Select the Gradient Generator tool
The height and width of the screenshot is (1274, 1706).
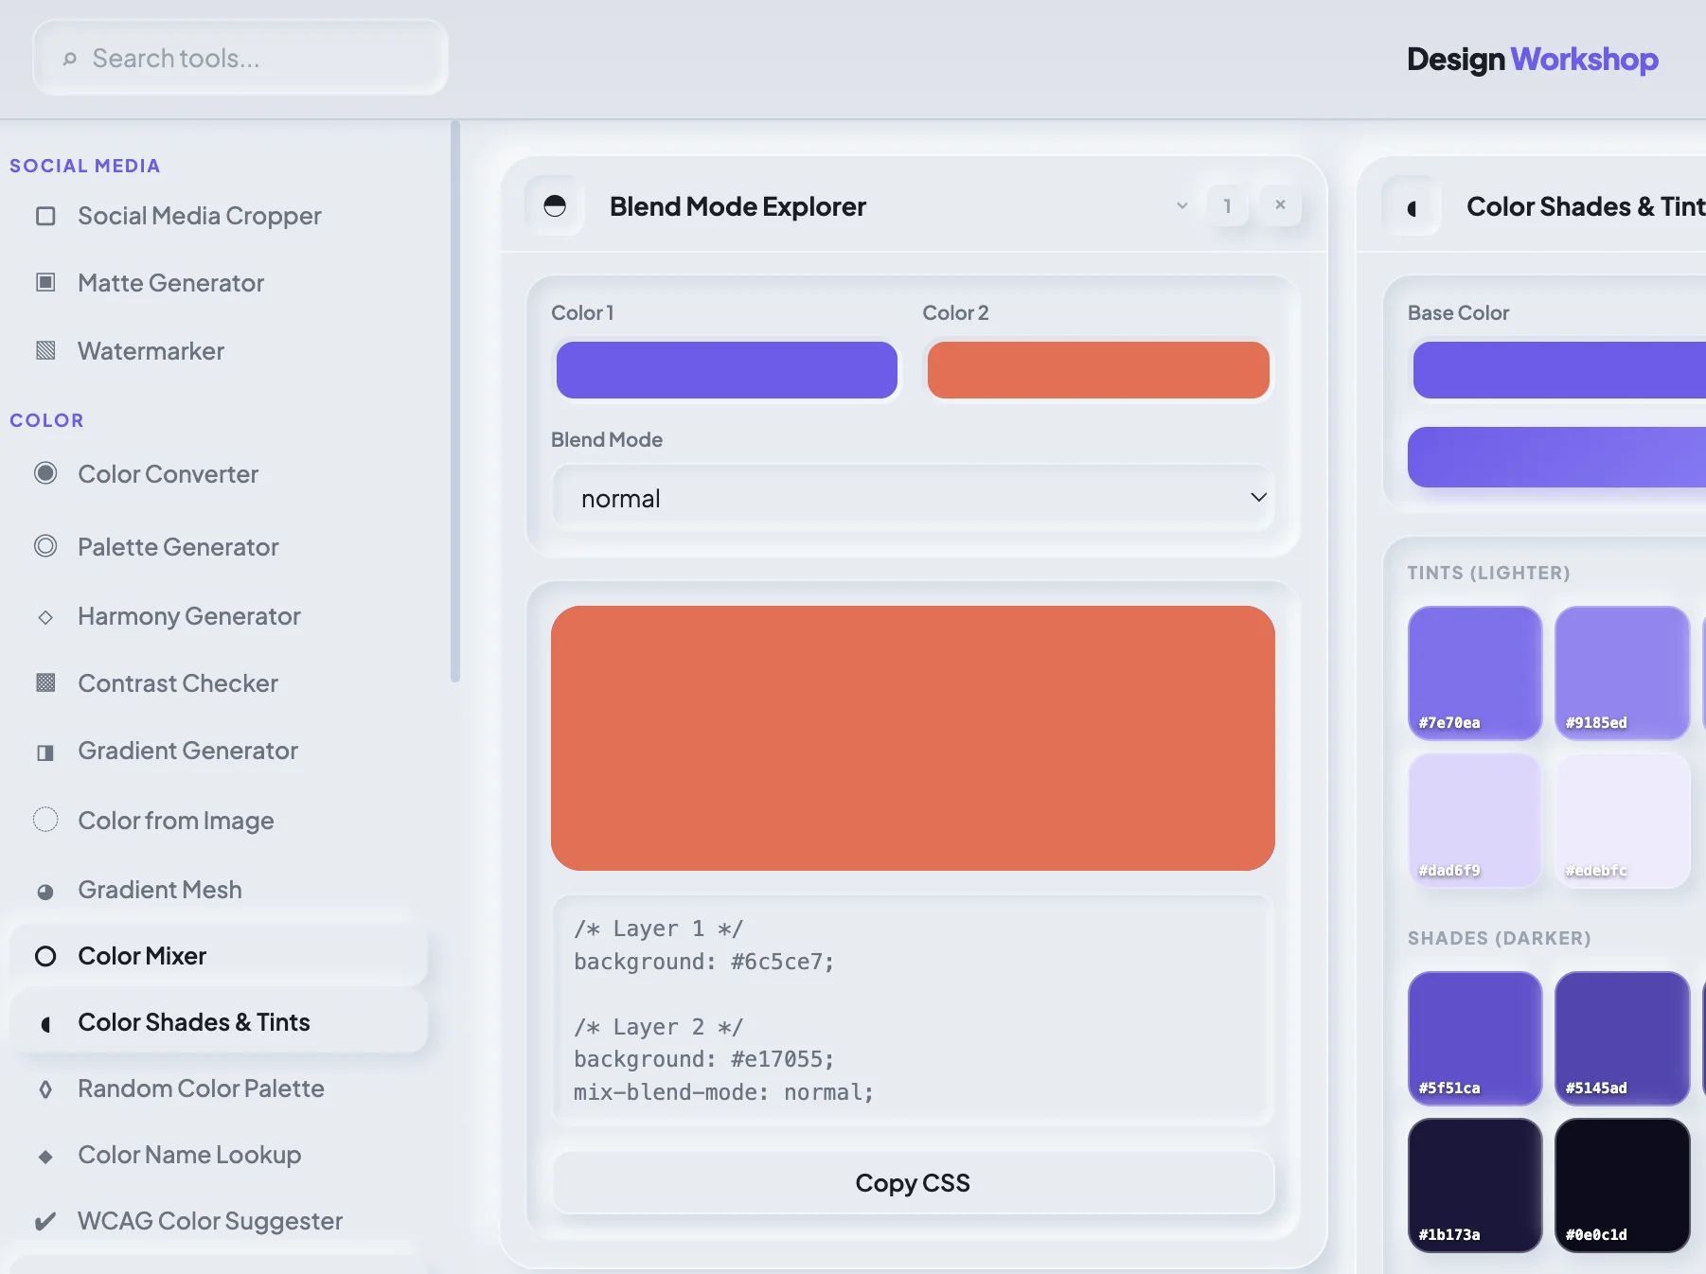point(187,751)
